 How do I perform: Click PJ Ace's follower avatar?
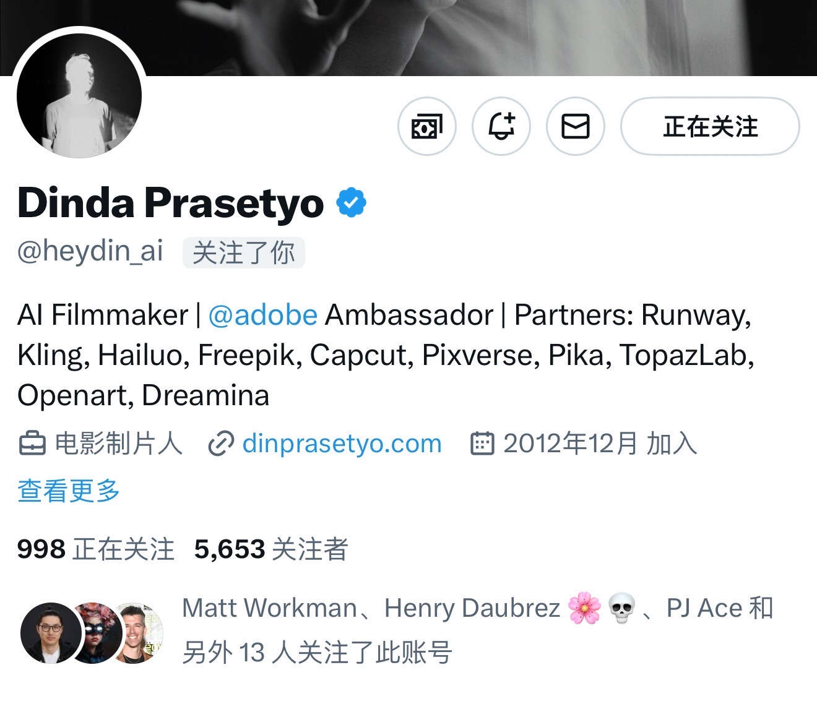(140, 633)
